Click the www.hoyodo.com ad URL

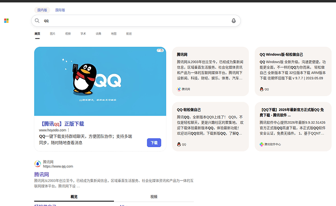(x=53, y=130)
